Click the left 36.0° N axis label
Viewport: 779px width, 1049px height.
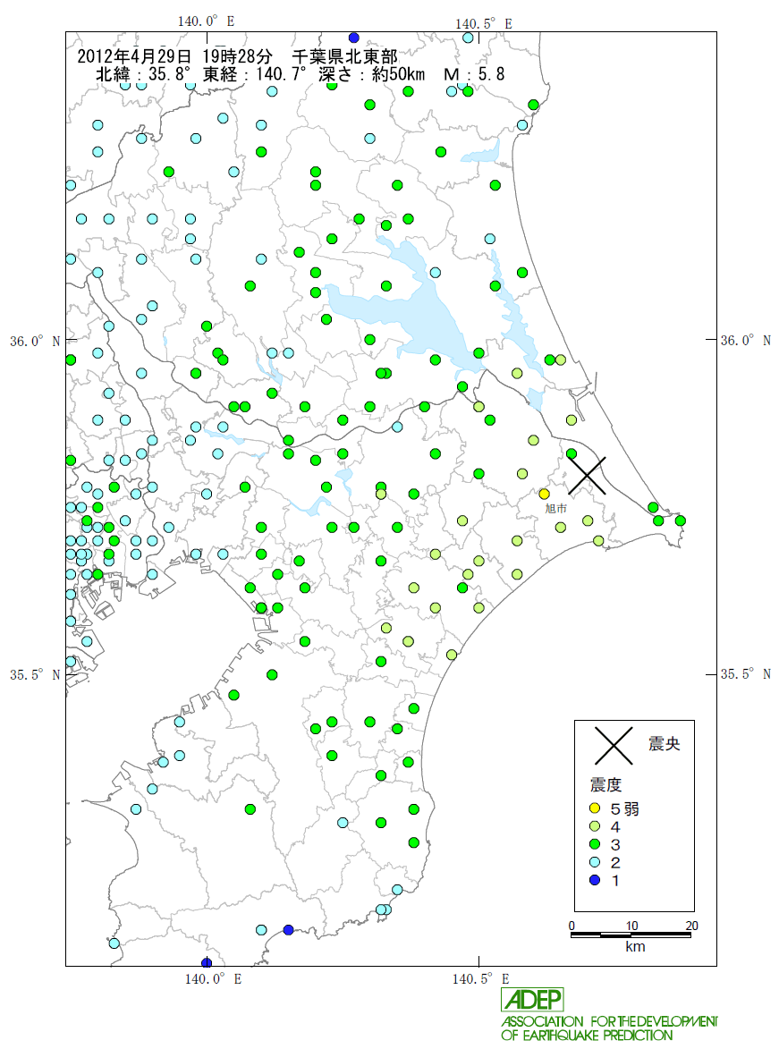(35, 342)
